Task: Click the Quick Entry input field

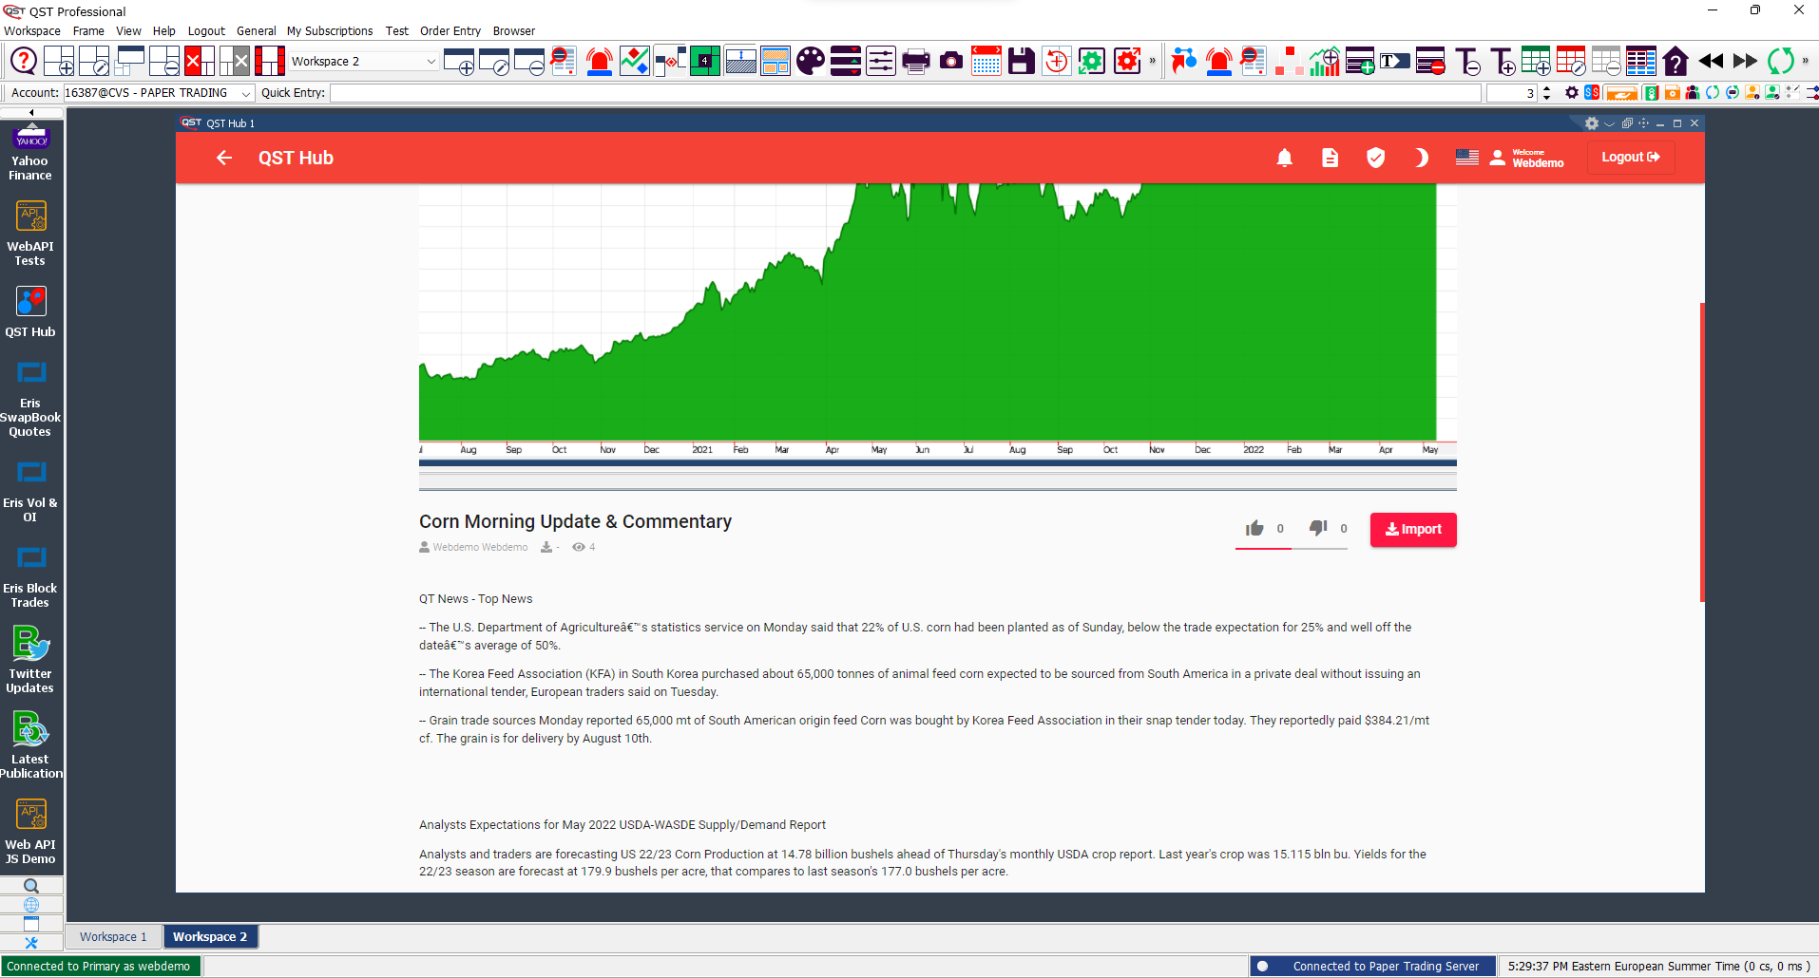Action: pos(906,93)
